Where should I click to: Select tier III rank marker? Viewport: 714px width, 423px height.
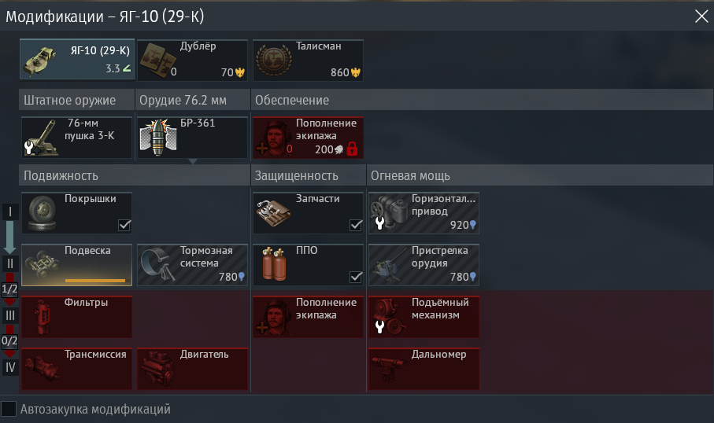pyautogui.click(x=10, y=315)
